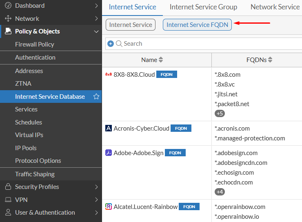
Task: Click the plus filter icon in search bar
Action: click(111, 44)
